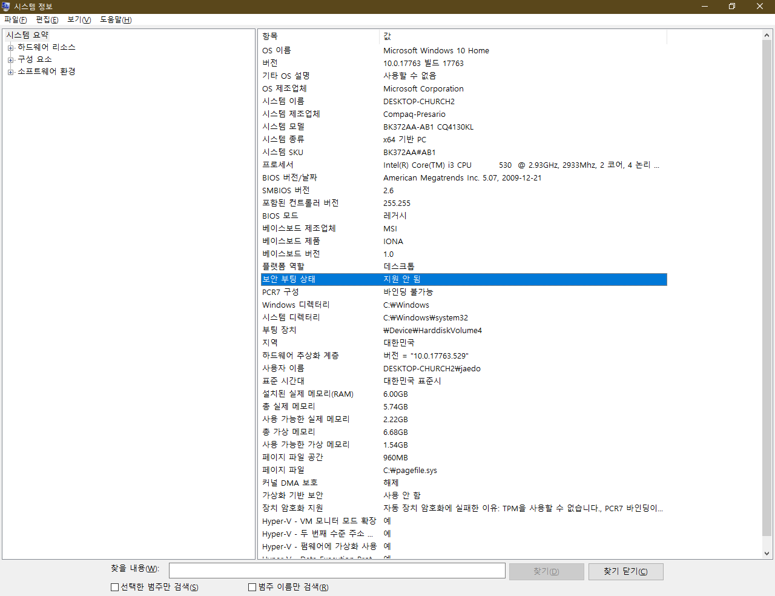Check 범주 이름만 검색 checkbox
The height and width of the screenshot is (596, 775).
pyautogui.click(x=252, y=587)
